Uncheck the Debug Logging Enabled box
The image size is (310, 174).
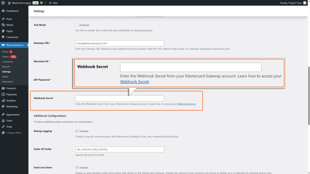[x=76, y=131]
